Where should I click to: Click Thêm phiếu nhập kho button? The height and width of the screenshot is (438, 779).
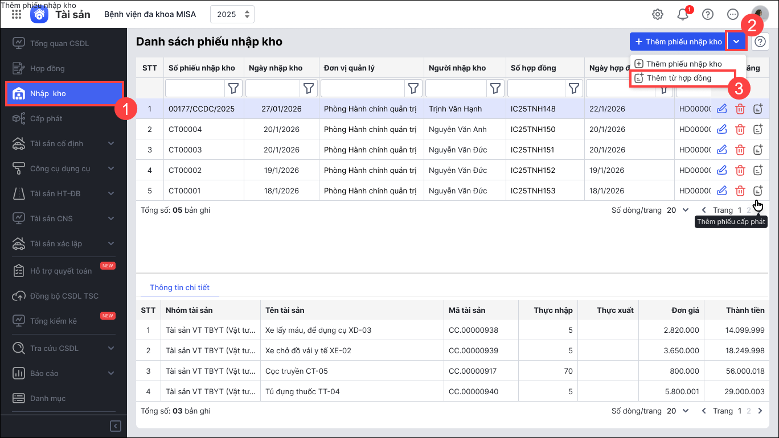pyautogui.click(x=678, y=42)
